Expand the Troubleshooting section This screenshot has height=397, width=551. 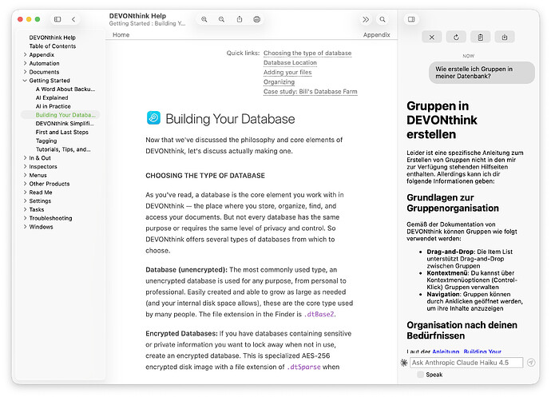coord(25,218)
